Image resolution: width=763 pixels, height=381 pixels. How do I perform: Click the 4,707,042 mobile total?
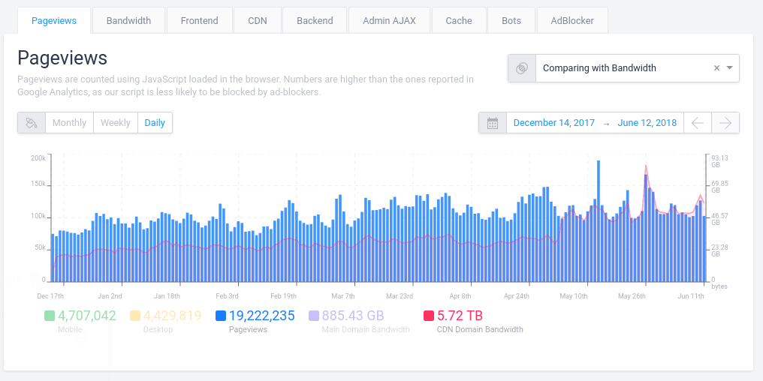(x=87, y=316)
